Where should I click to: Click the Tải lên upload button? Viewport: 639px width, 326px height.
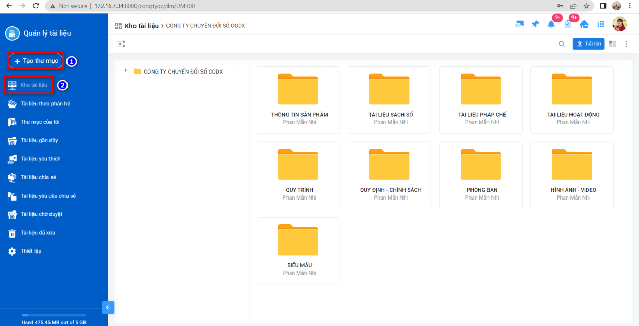pos(588,44)
